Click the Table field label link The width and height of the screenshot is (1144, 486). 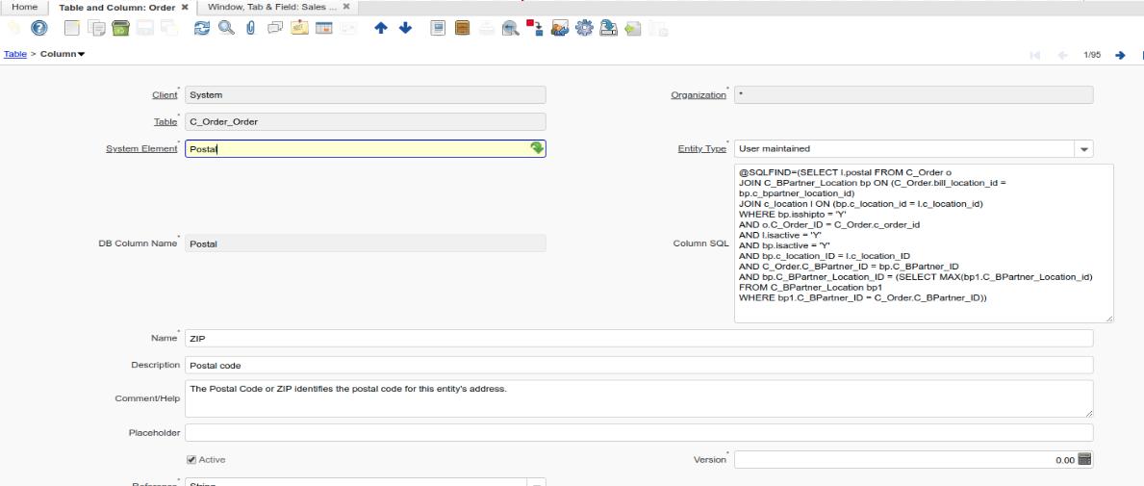tap(165, 122)
